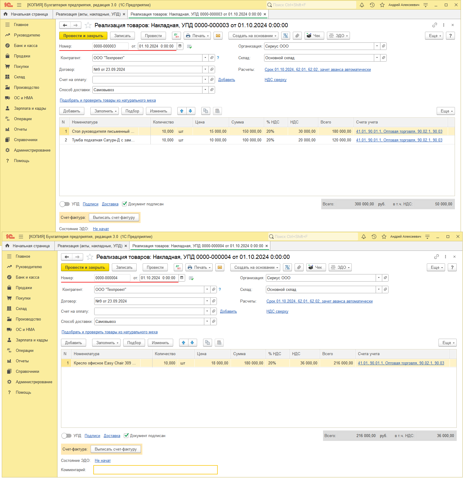Open calendar picker for date in top window
The height and width of the screenshot is (478, 463).
click(x=180, y=46)
